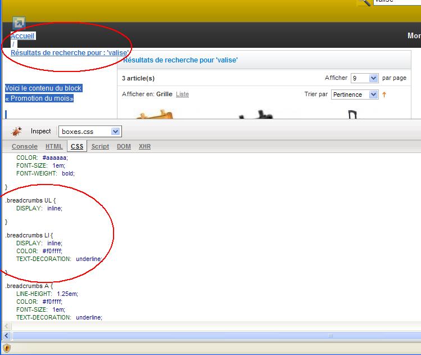Click 'Voici le contenu du block' text
Viewport: 421px width, 355px height.
pos(43,88)
